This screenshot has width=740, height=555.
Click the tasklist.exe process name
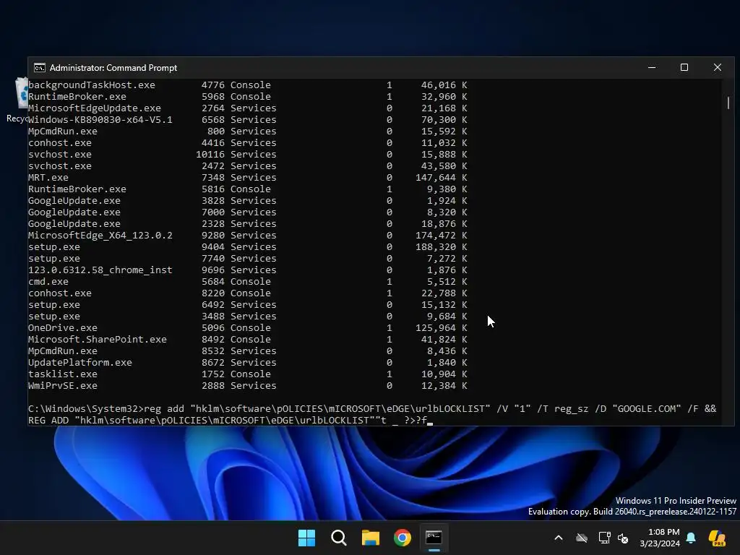[63, 374]
